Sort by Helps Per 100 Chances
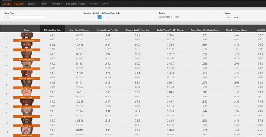The image size is (266, 137). click(x=79, y=30)
